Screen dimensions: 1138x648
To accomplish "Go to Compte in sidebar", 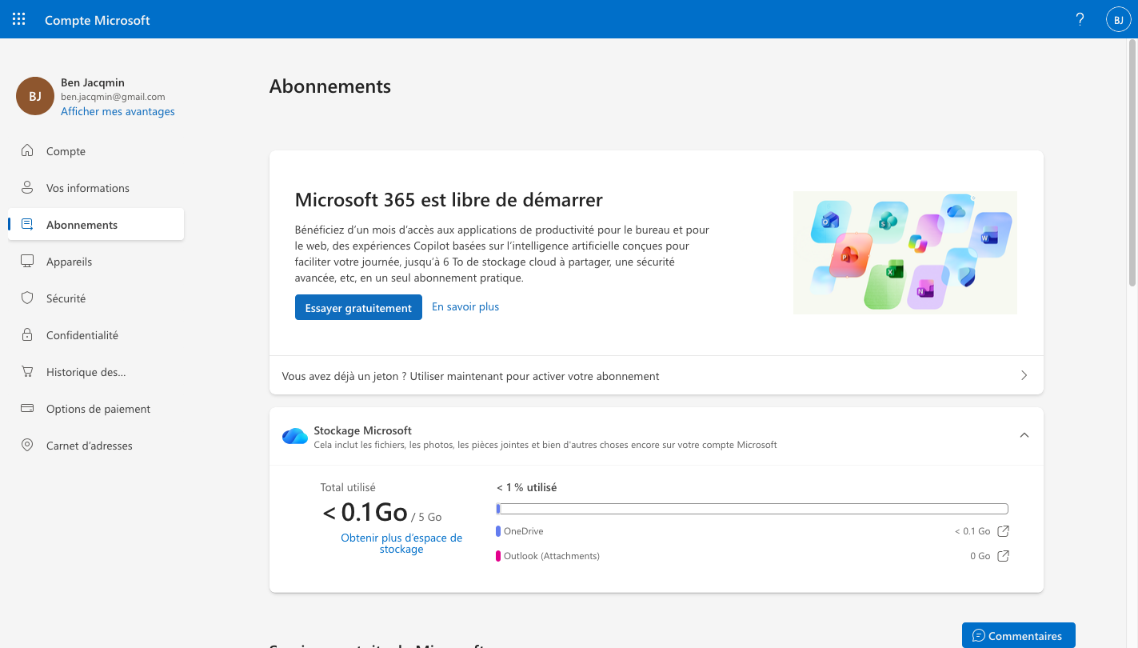I will coord(96,151).
